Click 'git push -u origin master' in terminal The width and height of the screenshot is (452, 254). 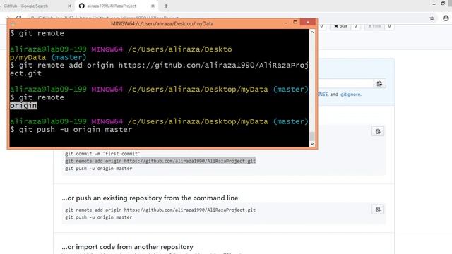click(76, 130)
